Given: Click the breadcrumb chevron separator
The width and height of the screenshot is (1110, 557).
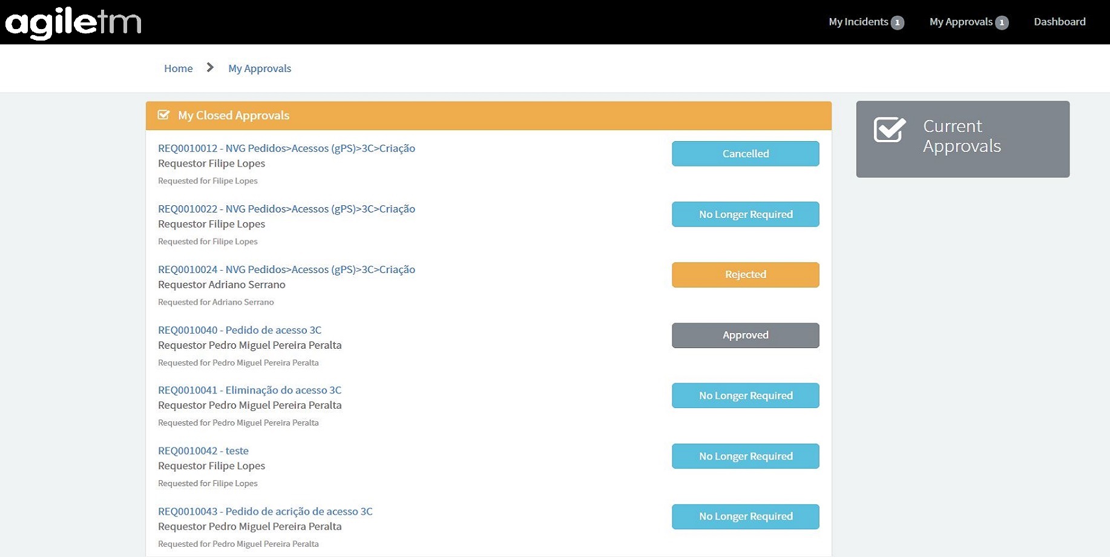Looking at the screenshot, I should click(210, 68).
